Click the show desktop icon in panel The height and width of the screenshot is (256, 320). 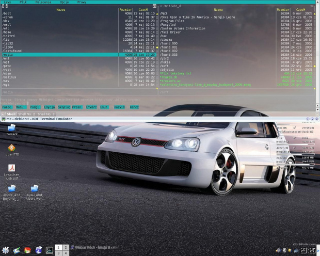(17, 250)
